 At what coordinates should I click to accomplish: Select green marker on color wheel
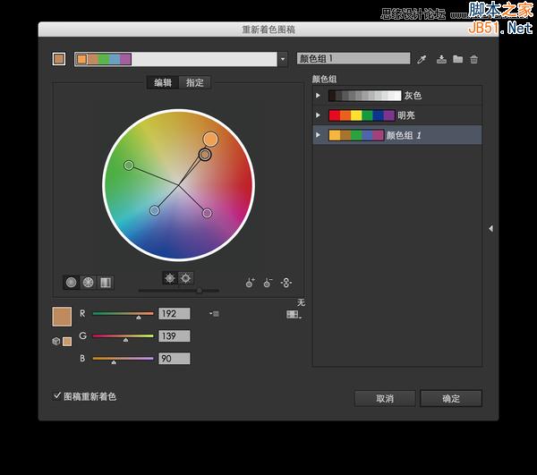[x=129, y=165]
